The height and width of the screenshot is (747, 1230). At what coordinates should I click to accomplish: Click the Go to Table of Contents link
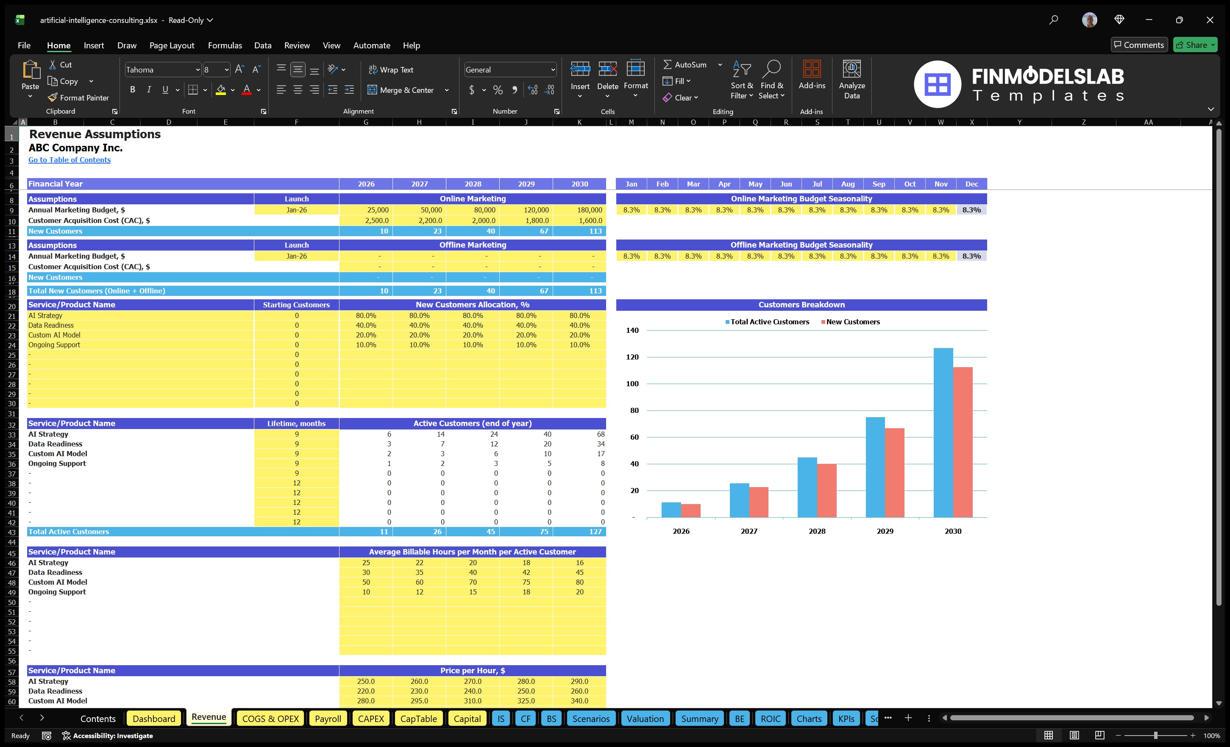click(70, 160)
